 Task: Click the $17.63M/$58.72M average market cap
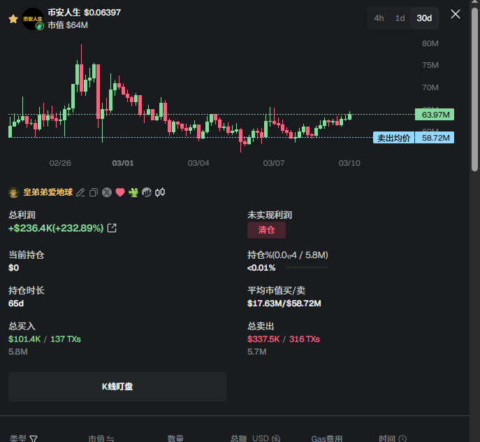(284, 304)
